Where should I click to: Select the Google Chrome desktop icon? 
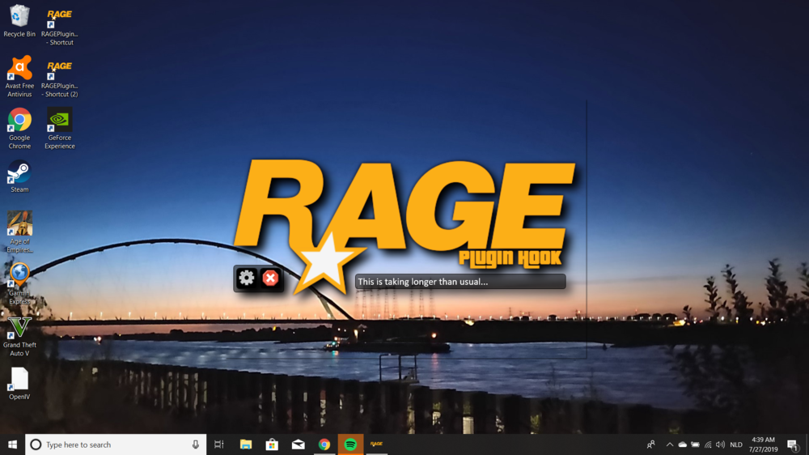point(19,129)
